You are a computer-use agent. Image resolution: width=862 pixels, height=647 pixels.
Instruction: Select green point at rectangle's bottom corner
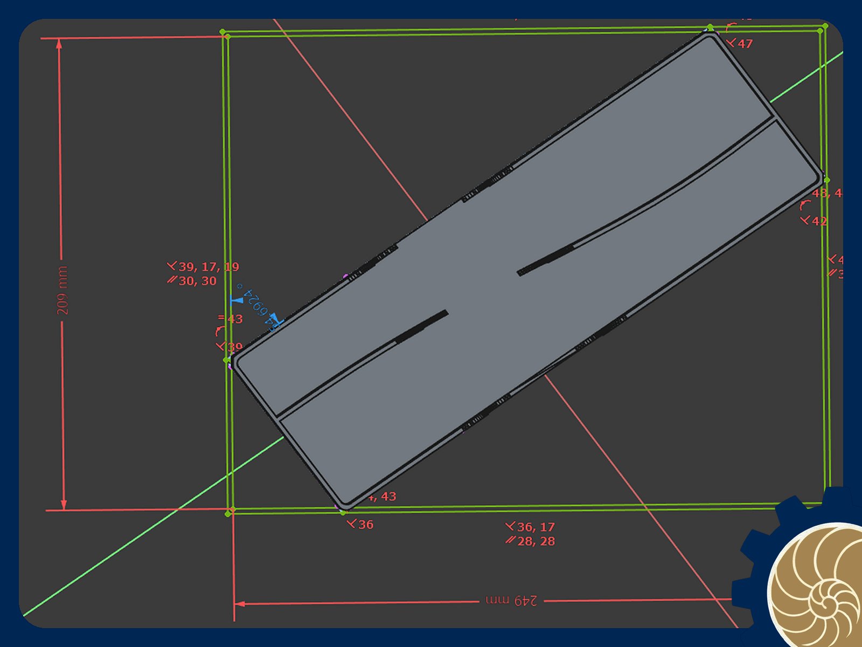[x=343, y=512]
